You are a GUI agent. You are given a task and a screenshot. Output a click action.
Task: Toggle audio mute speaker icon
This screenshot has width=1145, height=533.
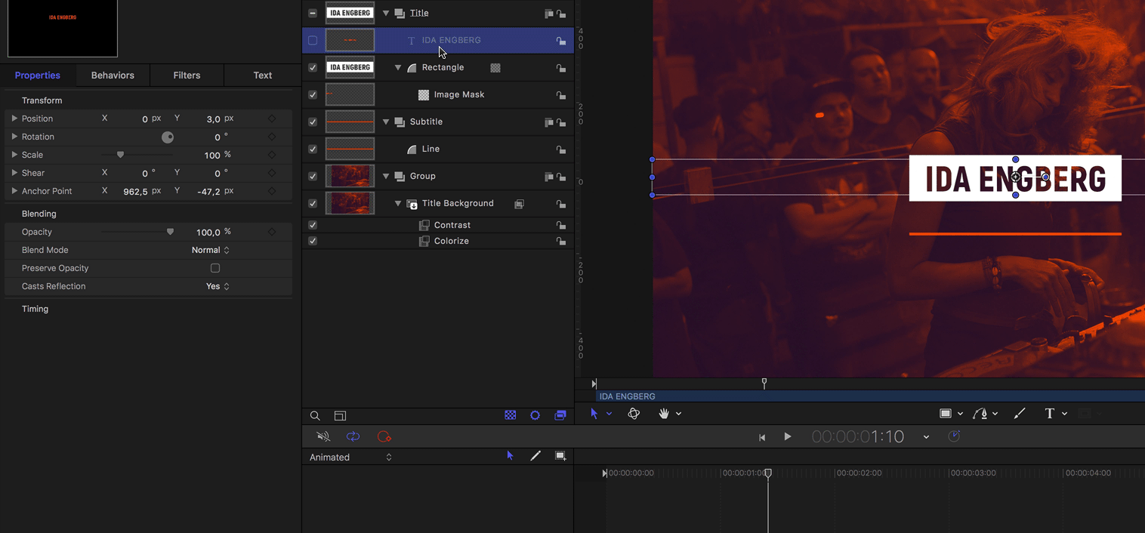[x=323, y=436]
